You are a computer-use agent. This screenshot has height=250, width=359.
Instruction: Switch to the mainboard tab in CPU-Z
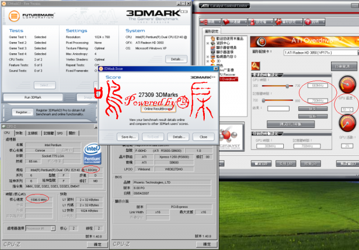tap(33, 133)
